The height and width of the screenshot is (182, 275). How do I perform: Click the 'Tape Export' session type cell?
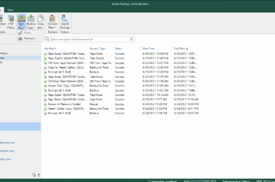coord(97,58)
